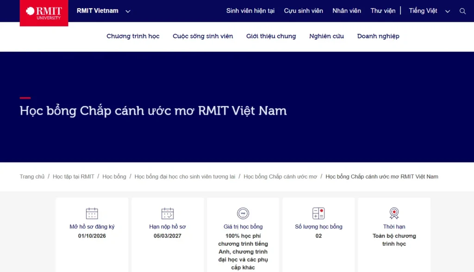Open Cuộc sống sinh viên menu
The image size is (474, 272).
(203, 36)
